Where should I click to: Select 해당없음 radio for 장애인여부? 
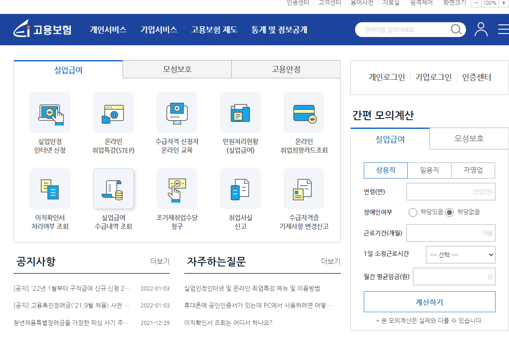[x=449, y=212]
